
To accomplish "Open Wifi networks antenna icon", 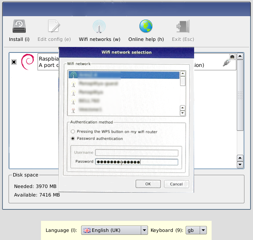I will [99, 26].
